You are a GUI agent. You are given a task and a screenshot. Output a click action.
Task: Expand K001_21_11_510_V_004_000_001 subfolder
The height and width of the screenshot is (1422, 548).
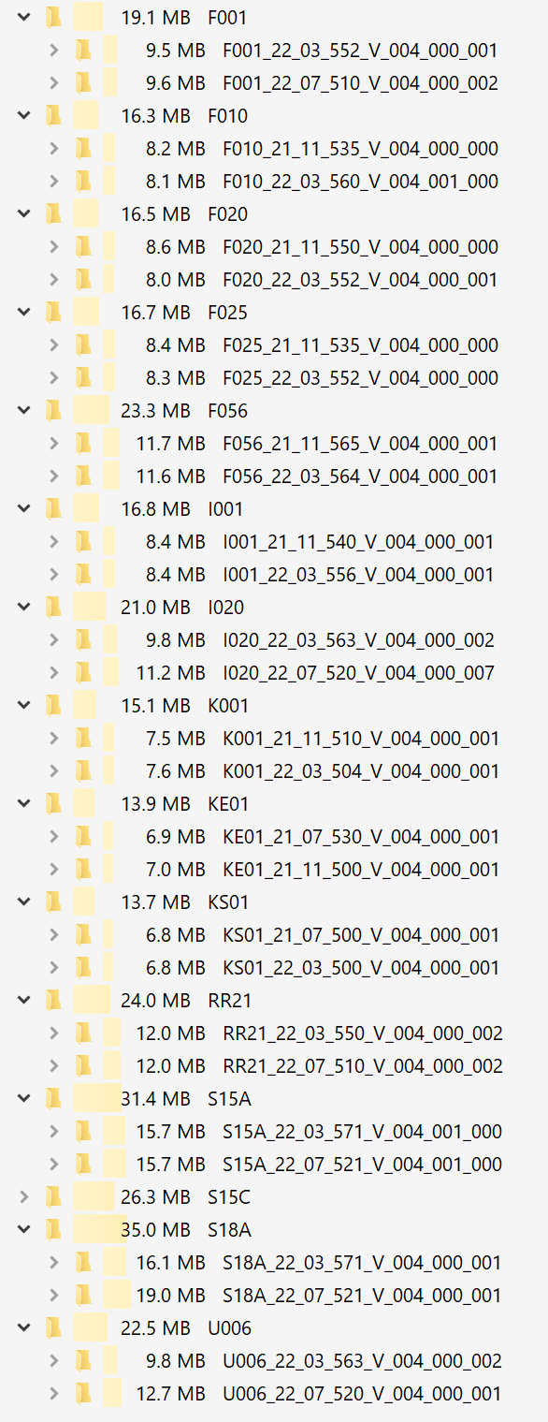[53, 738]
